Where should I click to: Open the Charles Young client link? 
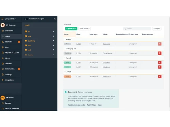coord(107,53)
